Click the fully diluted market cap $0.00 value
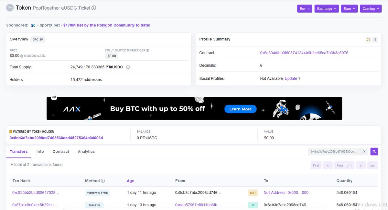The width and height of the screenshot is (388, 210). pos(112,56)
